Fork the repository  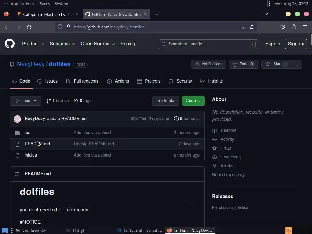point(243,64)
